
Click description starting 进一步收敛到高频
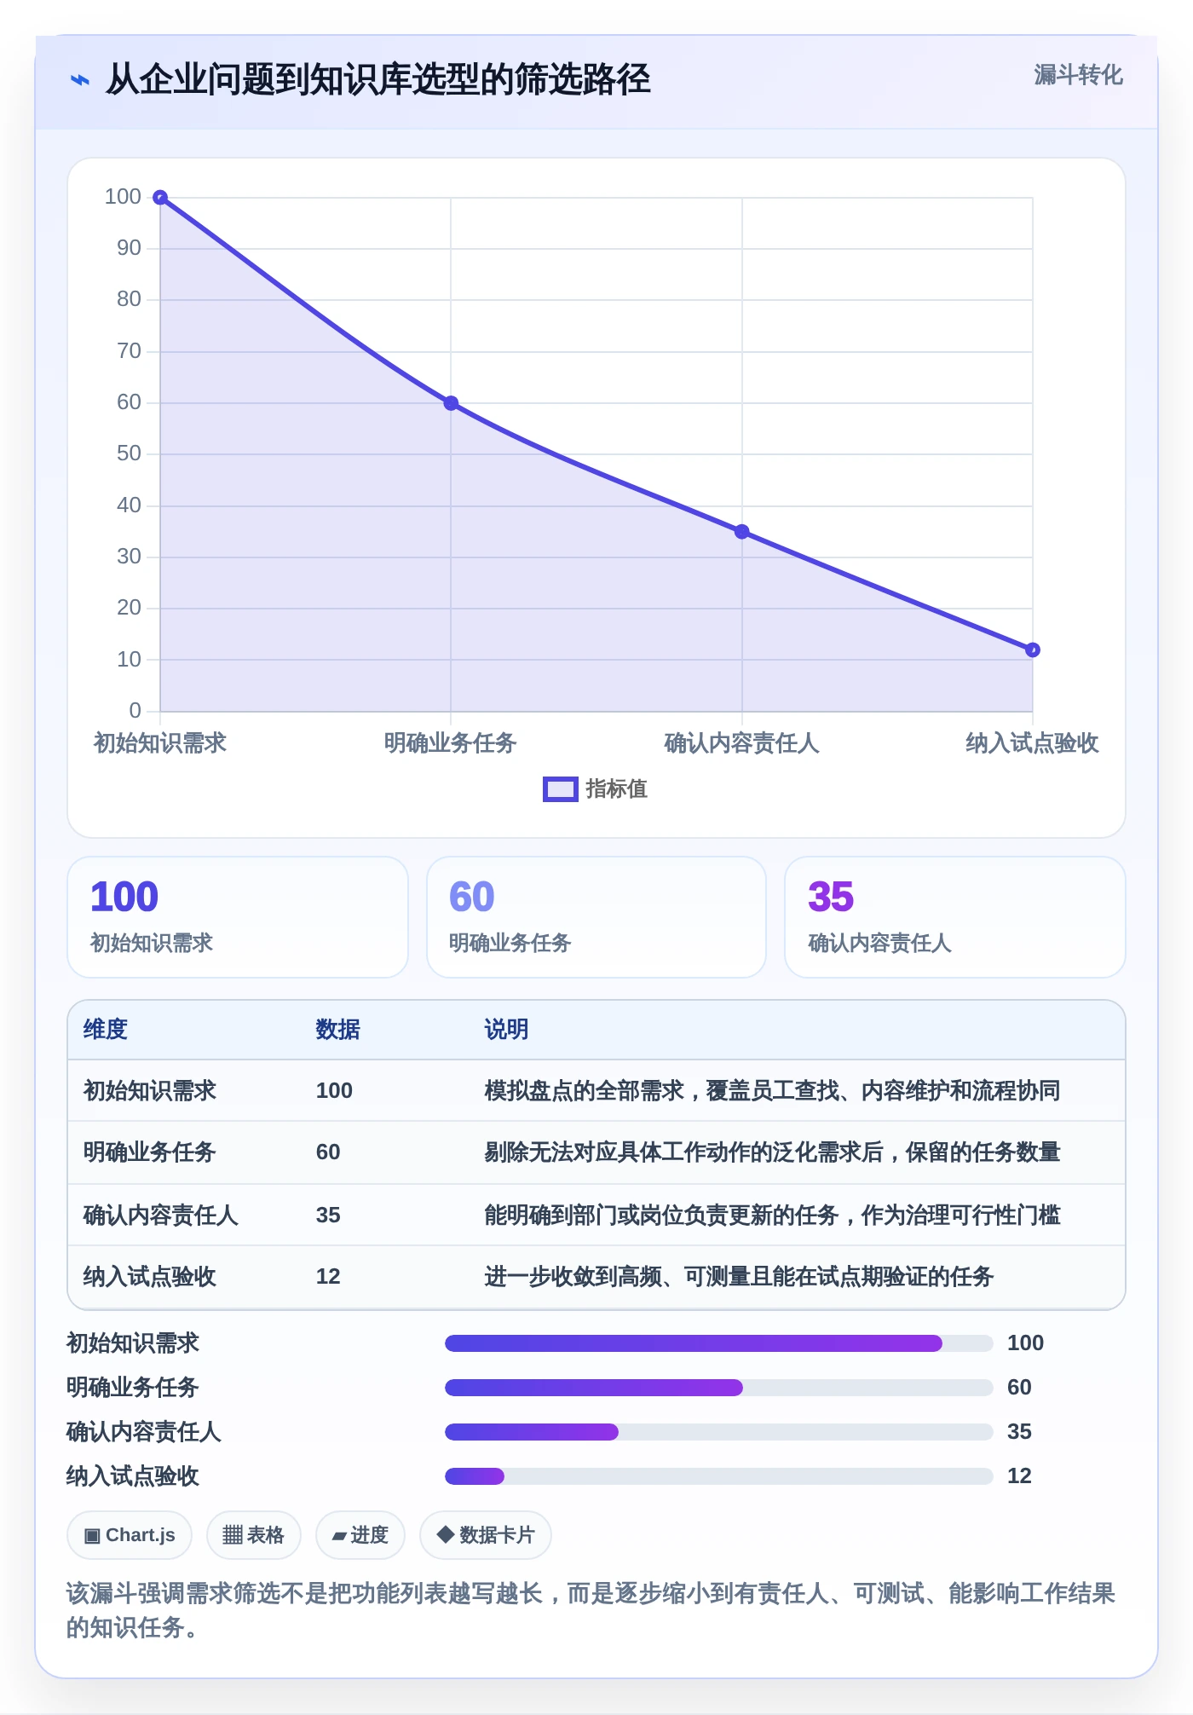[740, 1277]
